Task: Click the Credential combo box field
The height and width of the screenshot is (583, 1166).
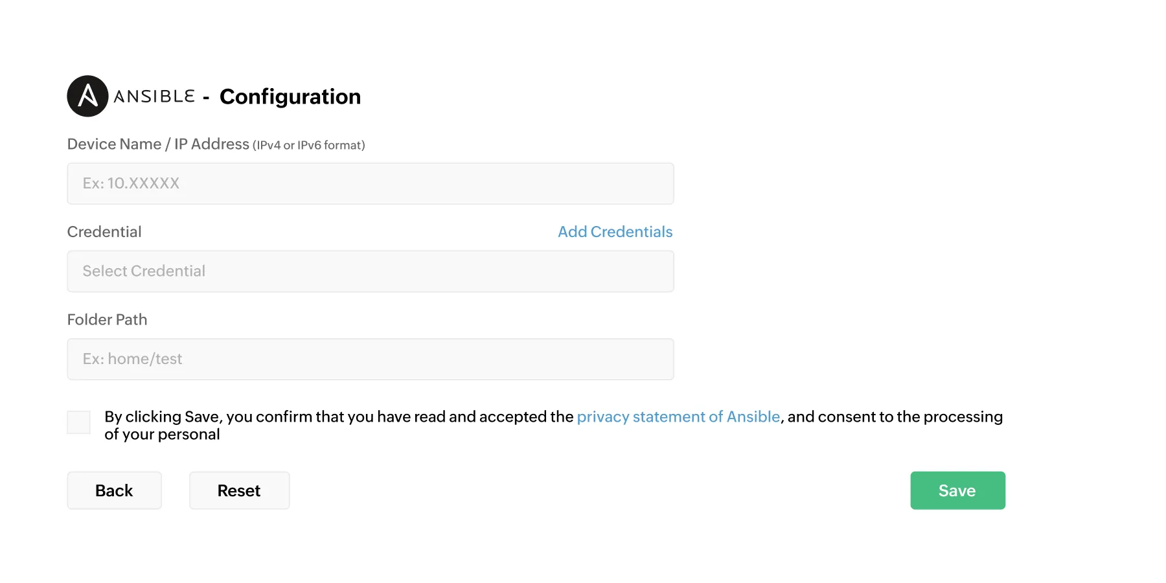Action: pyautogui.click(x=370, y=271)
